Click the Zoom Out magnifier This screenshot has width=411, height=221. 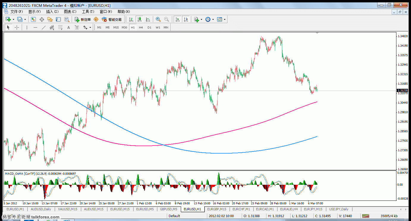[x=167, y=19]
